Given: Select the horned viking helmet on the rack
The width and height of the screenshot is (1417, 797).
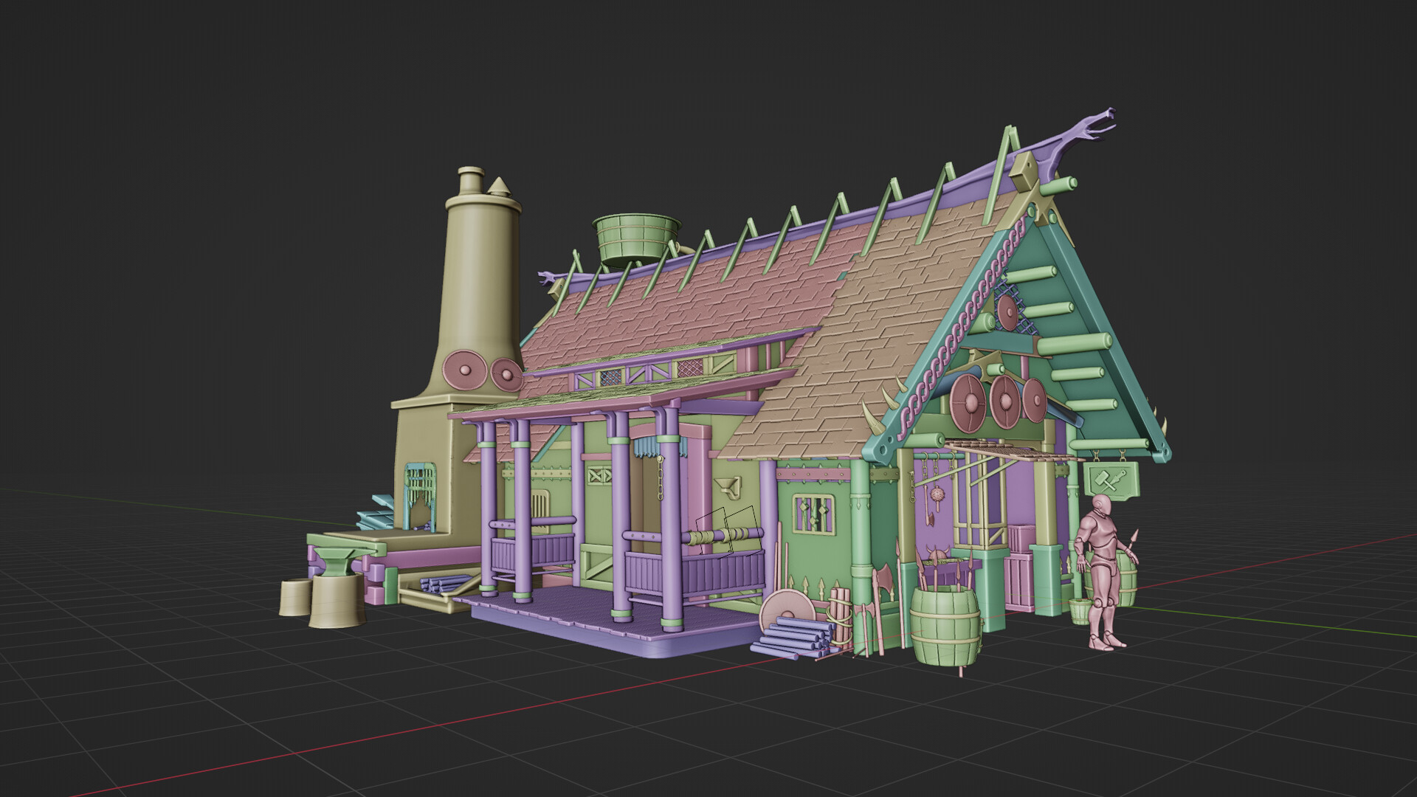Looking at the screenshot, I should pyautogui.click(x=936, y=552).
